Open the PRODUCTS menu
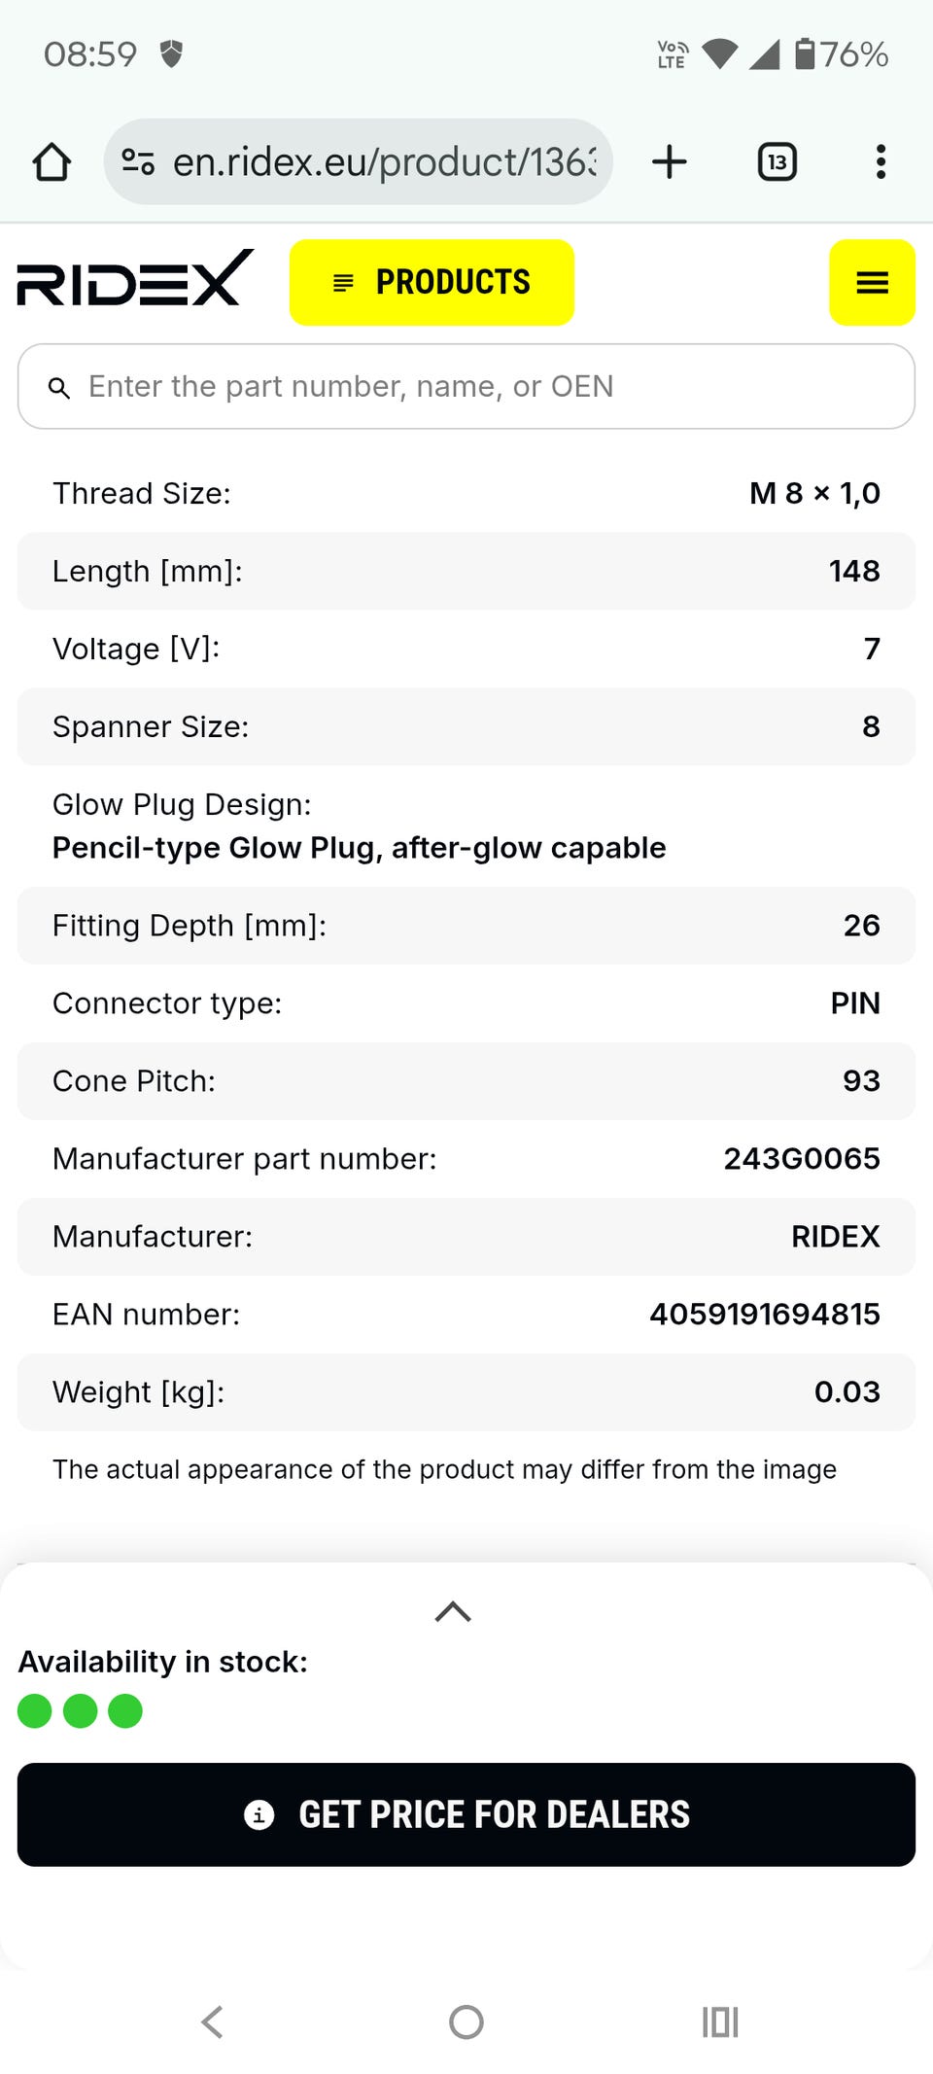Screen dimensions: 933x2074 point(432,283)
